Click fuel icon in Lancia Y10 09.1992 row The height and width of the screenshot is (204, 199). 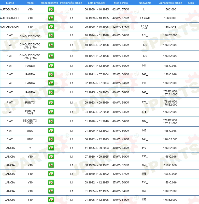(x=51, y=182)
